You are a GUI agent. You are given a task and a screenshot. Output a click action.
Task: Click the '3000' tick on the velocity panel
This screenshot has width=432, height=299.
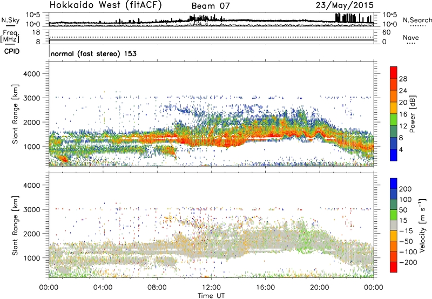click(x=32, y=209)
